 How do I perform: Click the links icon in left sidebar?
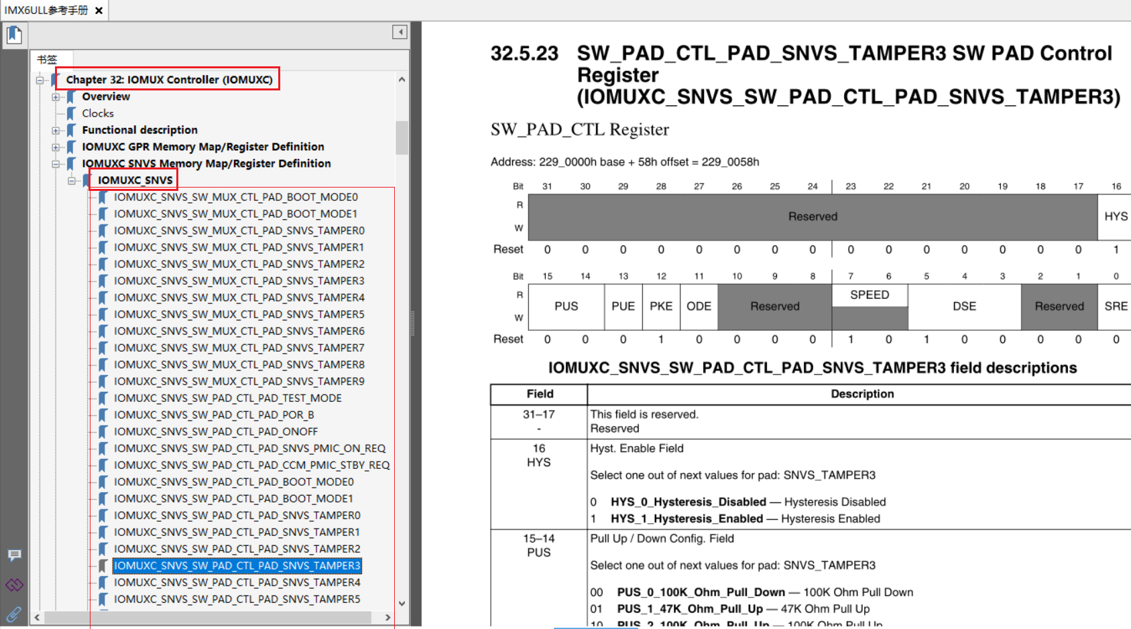click(x=14, y=585)
